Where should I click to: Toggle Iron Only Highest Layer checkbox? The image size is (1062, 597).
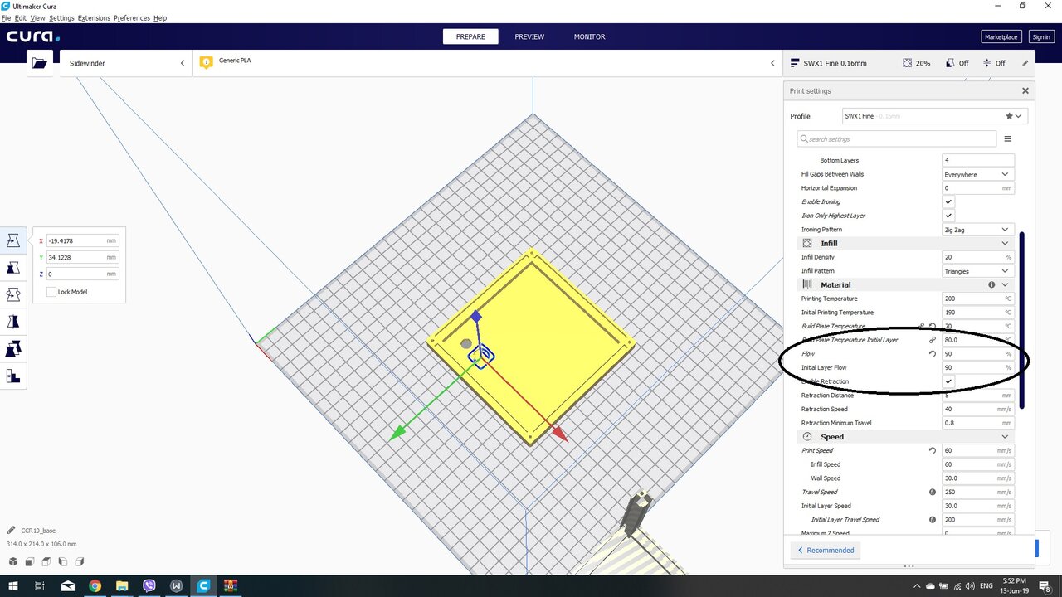click(x=949, y=216)
